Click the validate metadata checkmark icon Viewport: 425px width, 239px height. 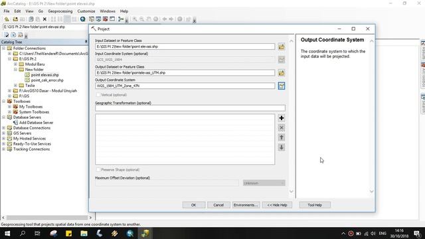click(x=7, y=35)
